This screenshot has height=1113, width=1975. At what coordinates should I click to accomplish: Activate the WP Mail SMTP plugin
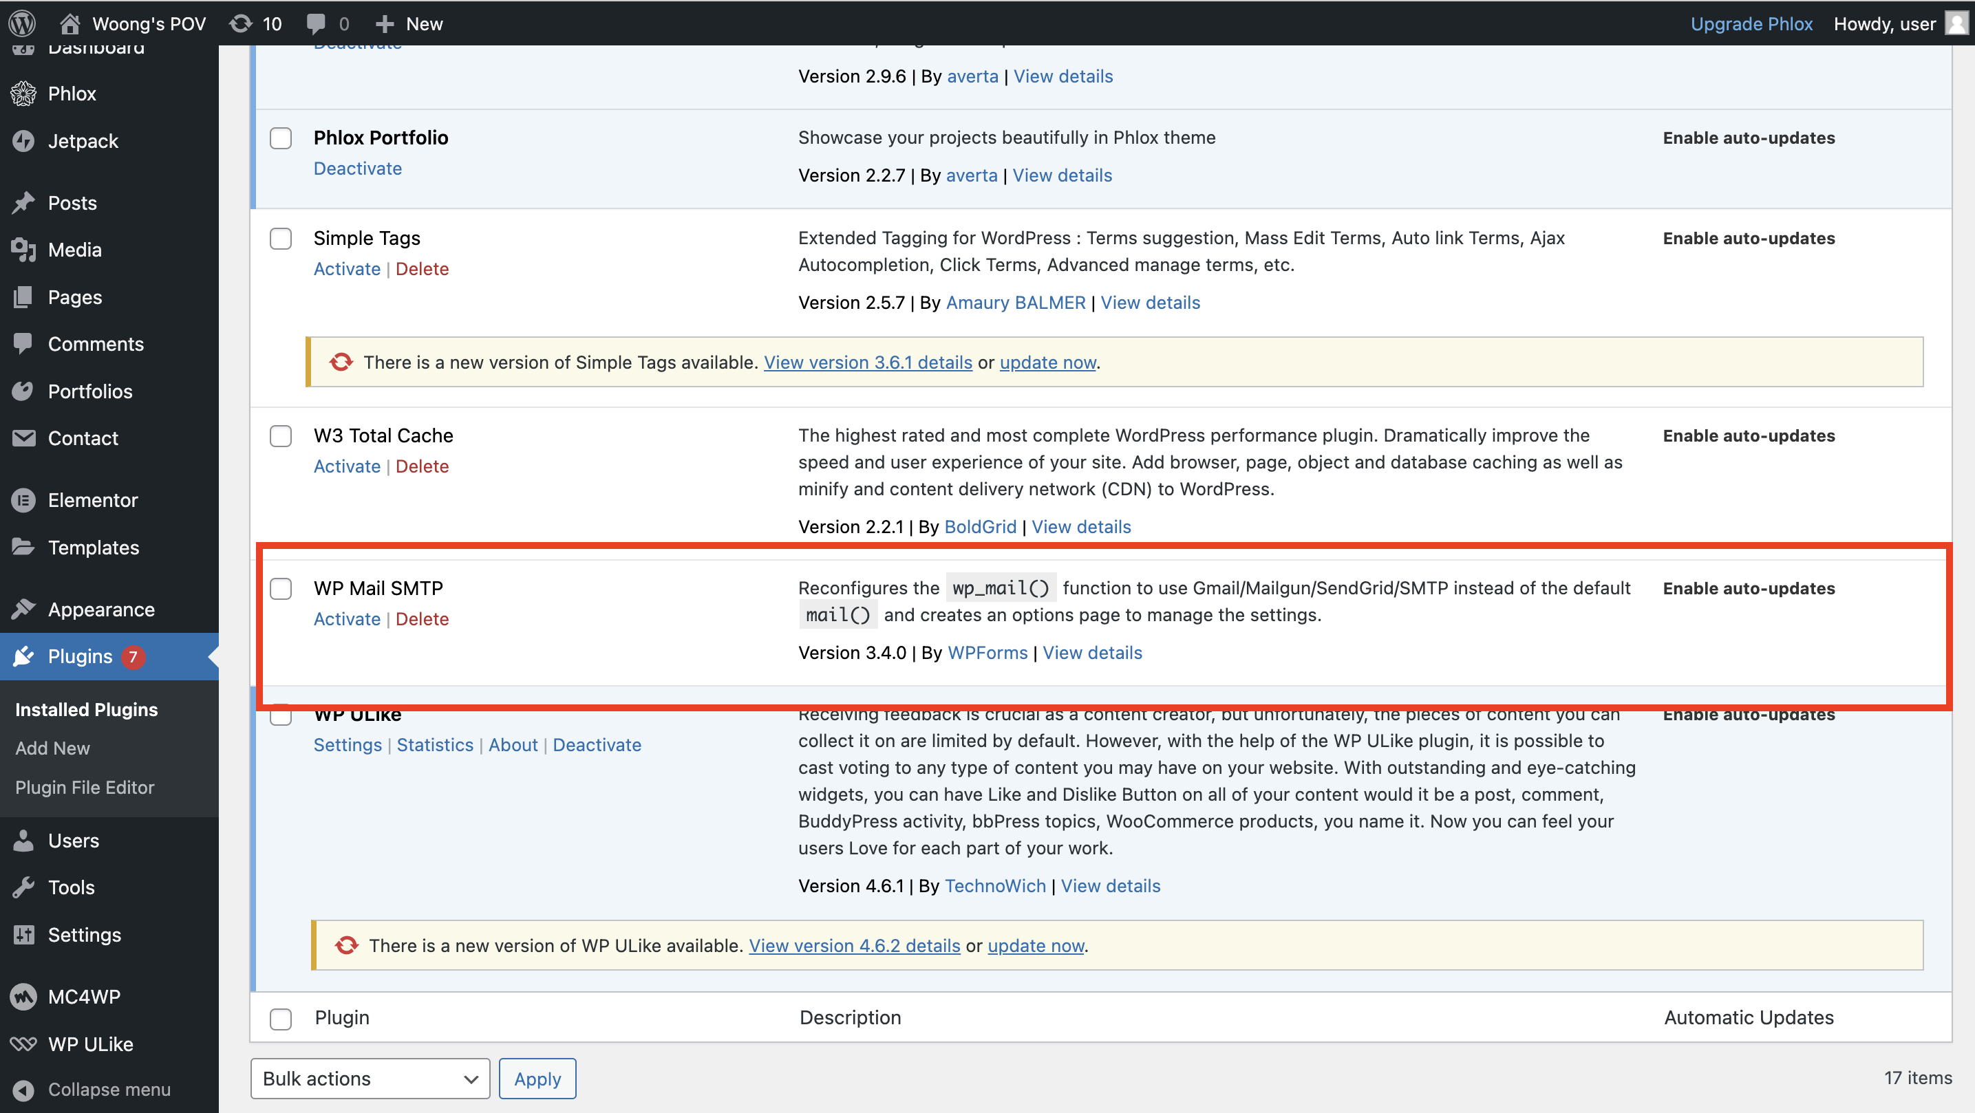pyautogui.click(x=347, y=618)
